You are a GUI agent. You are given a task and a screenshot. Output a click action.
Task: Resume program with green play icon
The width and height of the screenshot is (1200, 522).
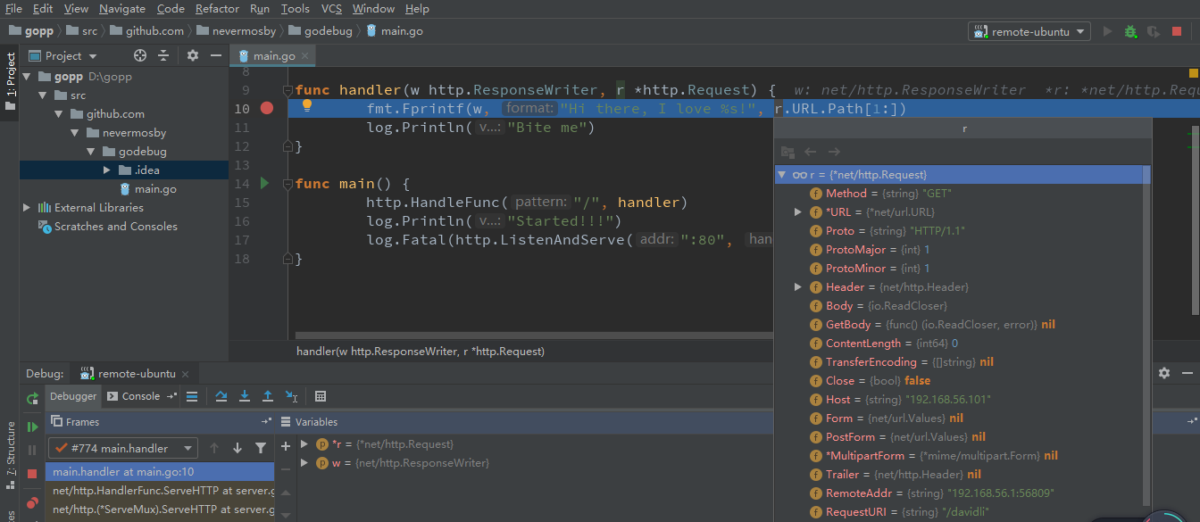(33, 427)
